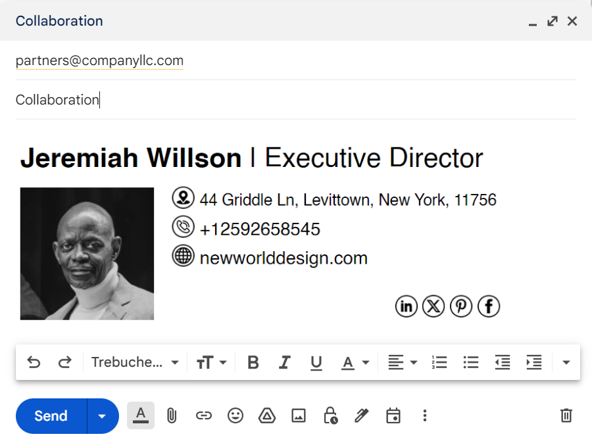Open the text size dropdown
This screenshot has width=592, height=447.
point(211,362)
